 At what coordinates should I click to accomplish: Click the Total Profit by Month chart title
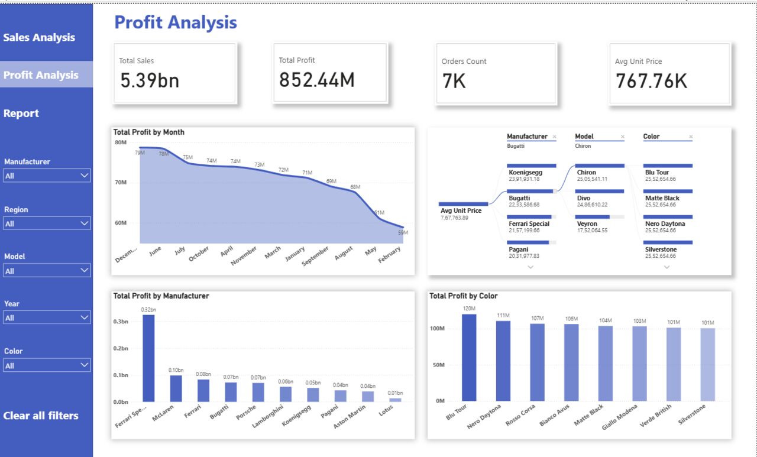[x=149, y=132]
